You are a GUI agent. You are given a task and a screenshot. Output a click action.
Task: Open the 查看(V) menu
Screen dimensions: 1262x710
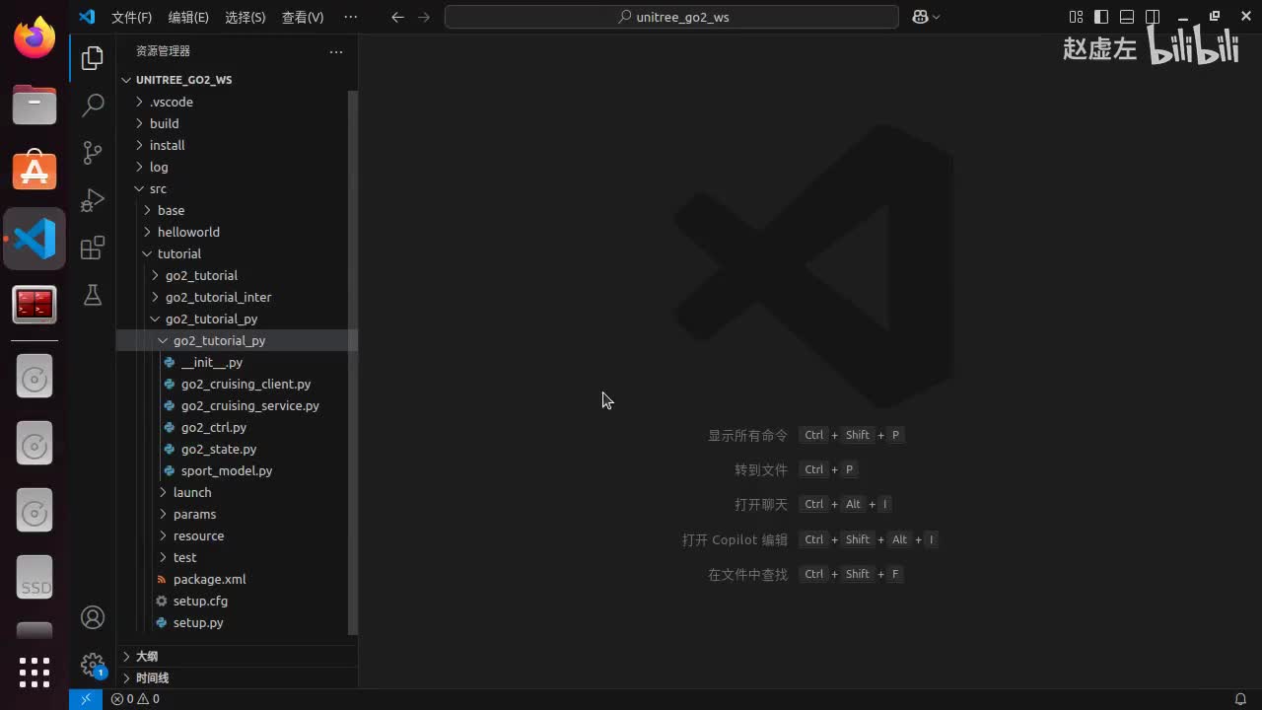pos(303,17)
